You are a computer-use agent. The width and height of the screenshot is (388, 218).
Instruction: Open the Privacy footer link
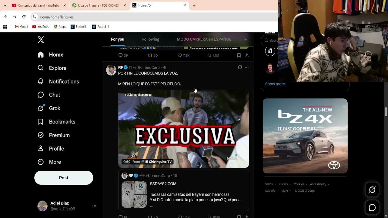[x=283, y=184]
